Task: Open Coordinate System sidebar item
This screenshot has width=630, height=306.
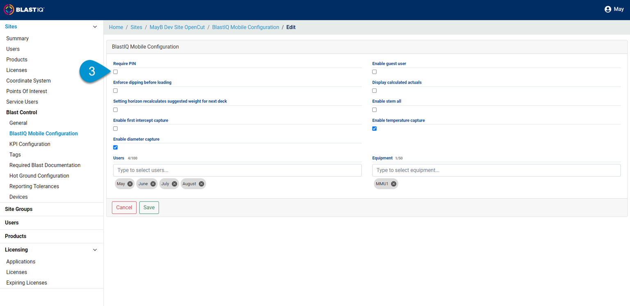Action: [28, 81]
